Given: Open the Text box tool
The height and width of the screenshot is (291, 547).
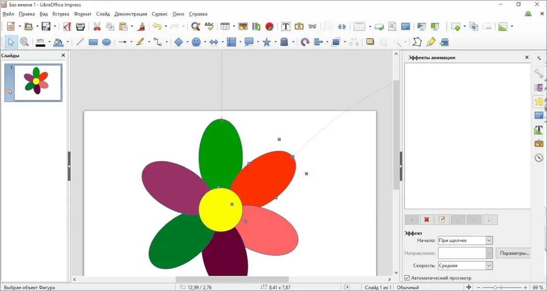Looking at the screenshot, I should pos(286,26).
